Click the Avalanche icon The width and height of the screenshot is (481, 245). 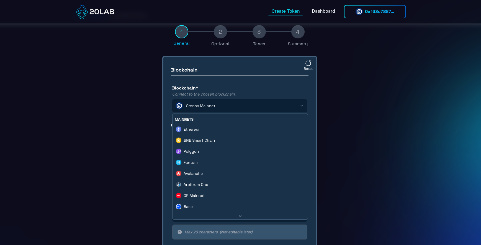coord(179,173)
